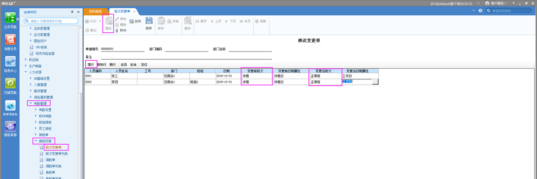Pin the 经典树形 navigation panel
The height and width of the screenshot is (179, 537).
pyautogui.click(x=72, y=12)
